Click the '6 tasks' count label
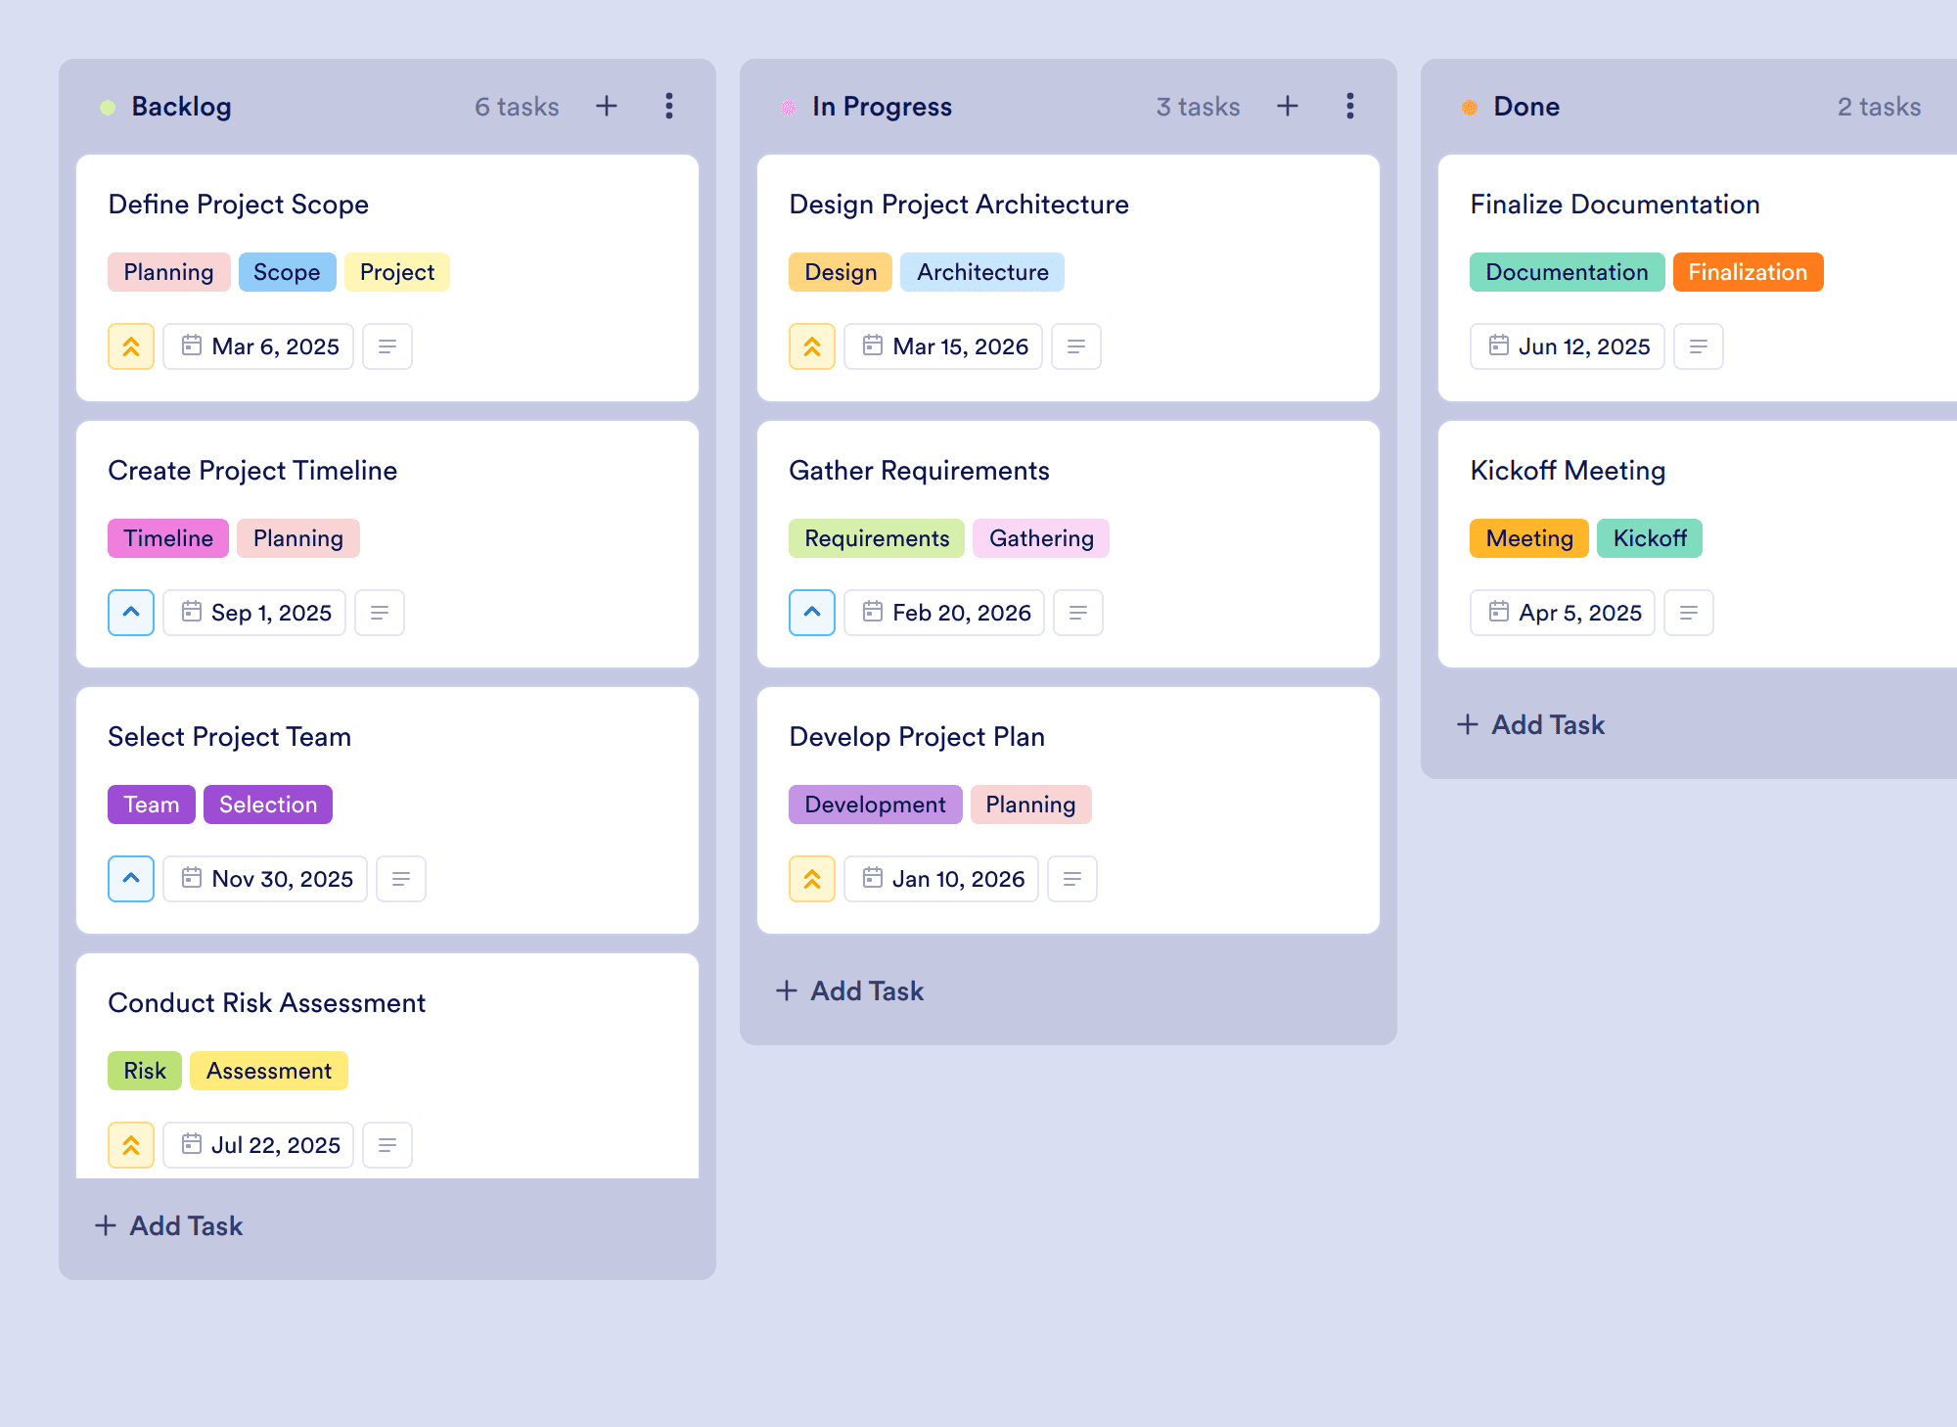 [517, 107]
